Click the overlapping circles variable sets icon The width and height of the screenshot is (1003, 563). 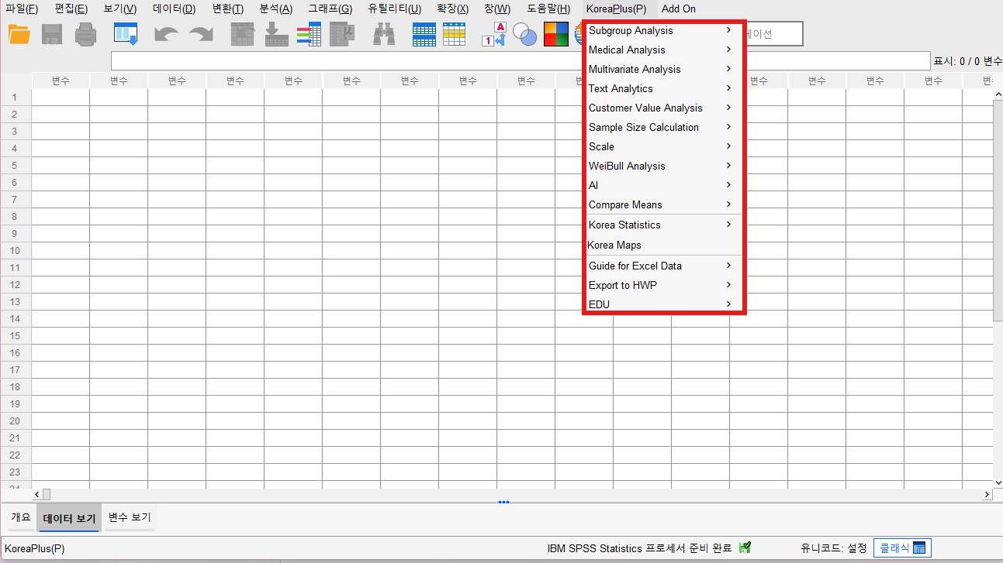click(x=525, y=34)
